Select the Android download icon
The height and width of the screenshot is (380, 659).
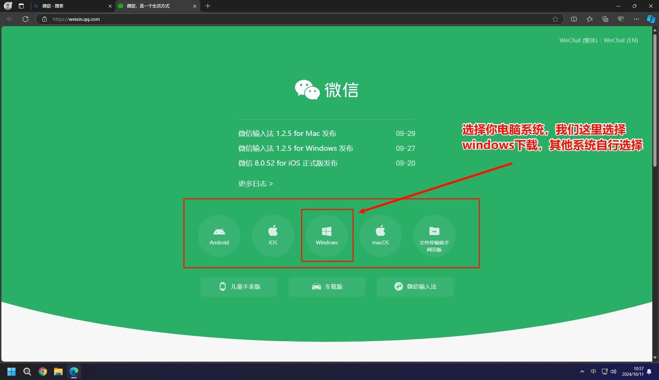click(219, 236)
